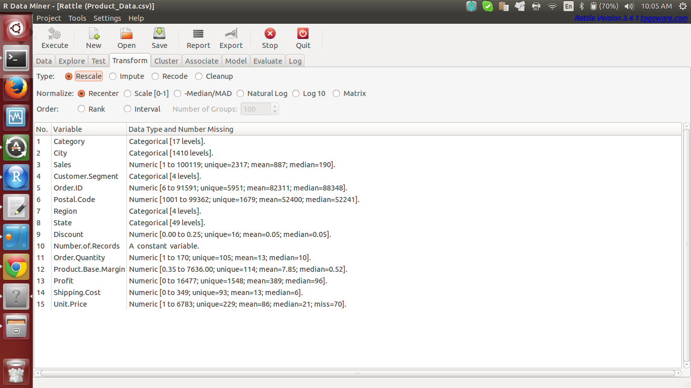Select Scale [0-1] normalization
Image resolution: width=691 pixels, height=388 pixels.
tap(146, 93)
